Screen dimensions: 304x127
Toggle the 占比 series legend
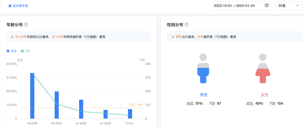pyautogui.click(x=12, y=51)
